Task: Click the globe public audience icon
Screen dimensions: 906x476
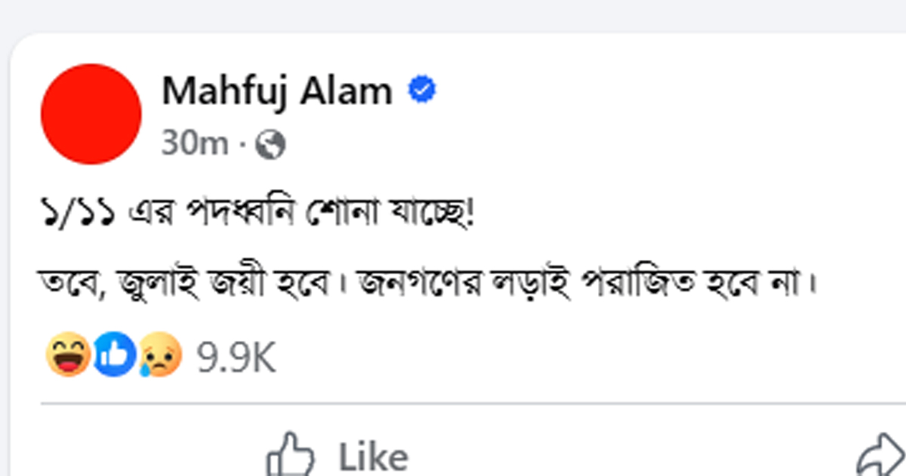Action: point(271,144)
